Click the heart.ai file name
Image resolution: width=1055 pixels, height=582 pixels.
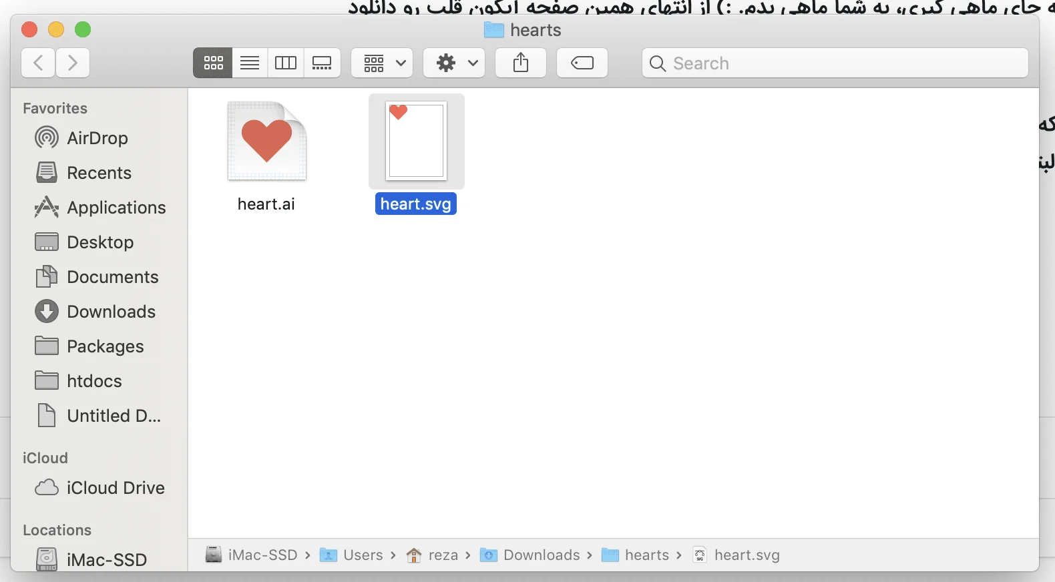pos(266,204)
